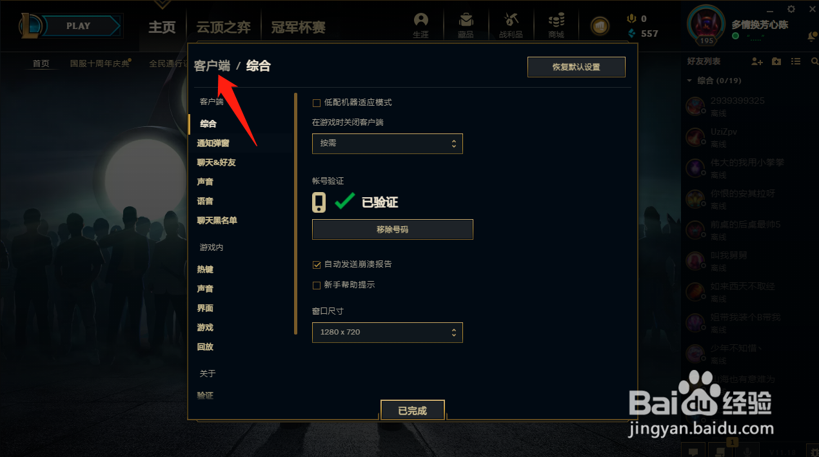
Task: Open the 藏品 collection icon
Action: (x=466, y=24)
